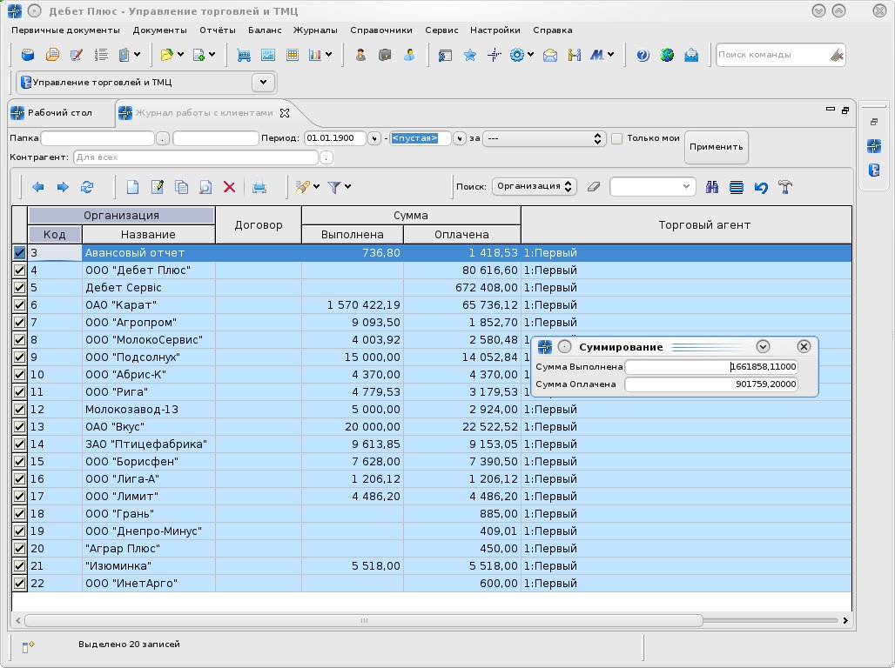The width and height of the screenshot is (895, 668).
Task: Open the 'Первичные документы' menu
Action: click(x=65, y=30)
